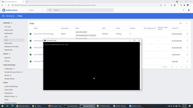This screenshot has height=108, width=193.
Task: Open the browser extensions puzzle icon
Action: pyautogui.click(x=184, y=5)
